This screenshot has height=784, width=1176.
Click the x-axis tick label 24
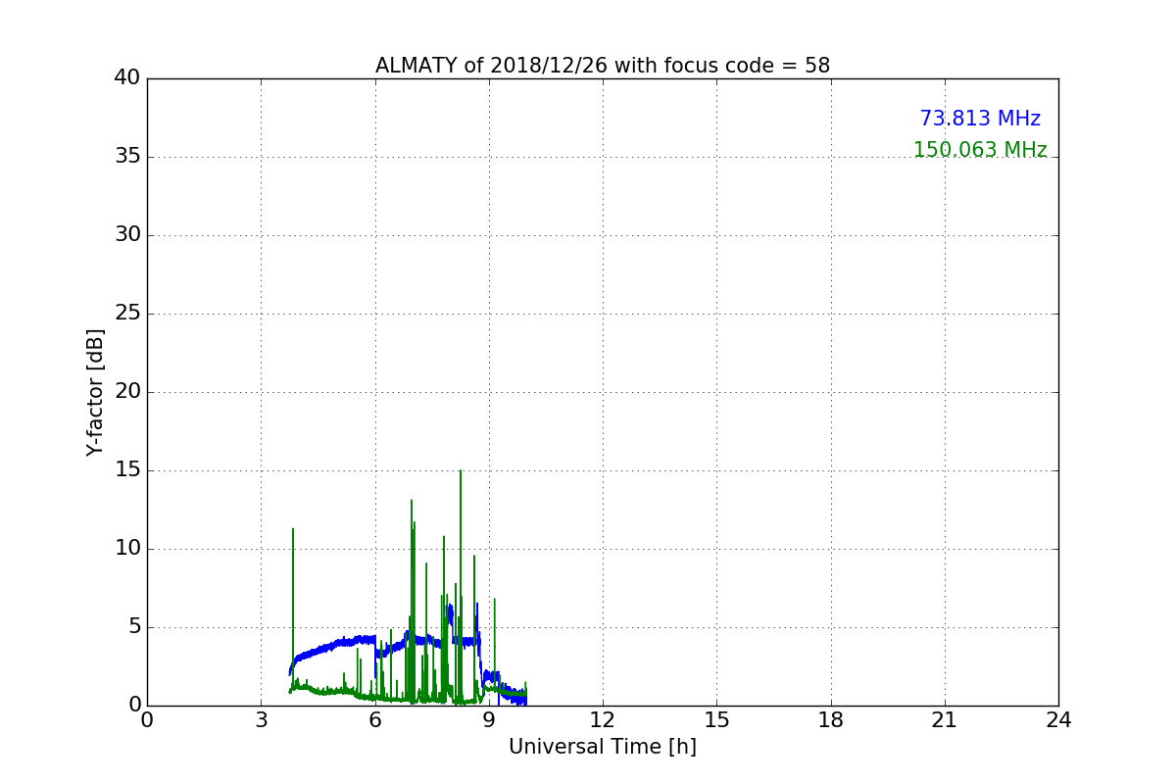(x=1058, y=720)
